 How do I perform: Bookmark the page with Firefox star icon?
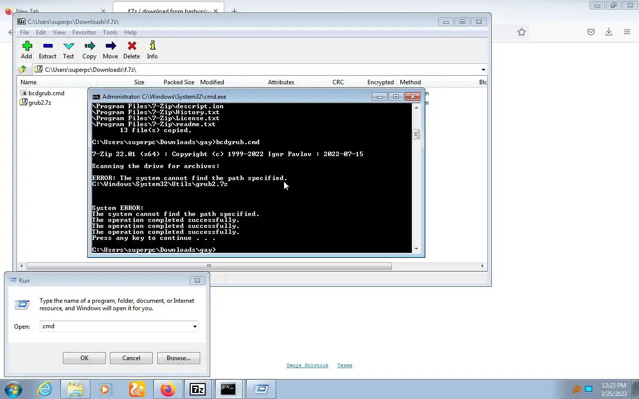(522, 32)
